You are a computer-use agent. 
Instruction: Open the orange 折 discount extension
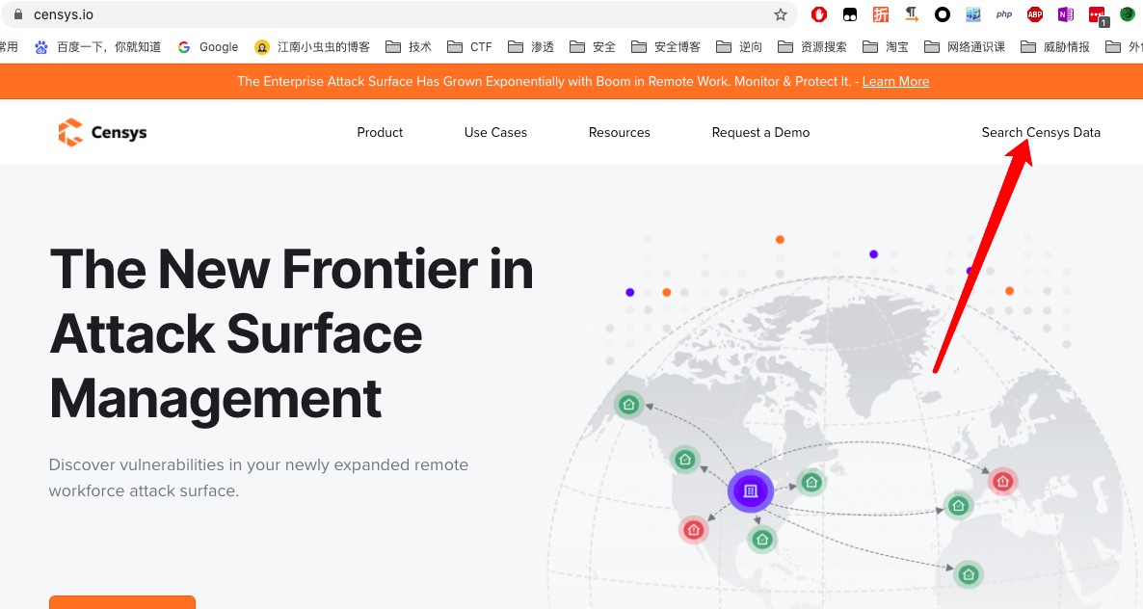pos(881,14)
